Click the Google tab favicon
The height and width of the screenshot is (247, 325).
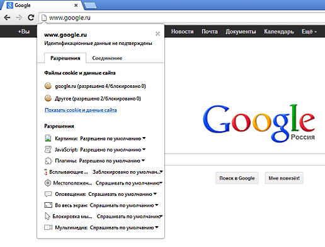click(9, 5)
